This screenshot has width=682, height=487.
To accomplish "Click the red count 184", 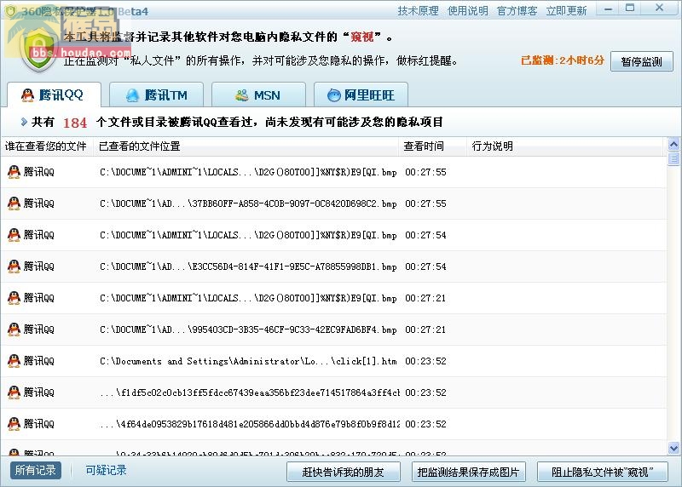I will [75, 123].
